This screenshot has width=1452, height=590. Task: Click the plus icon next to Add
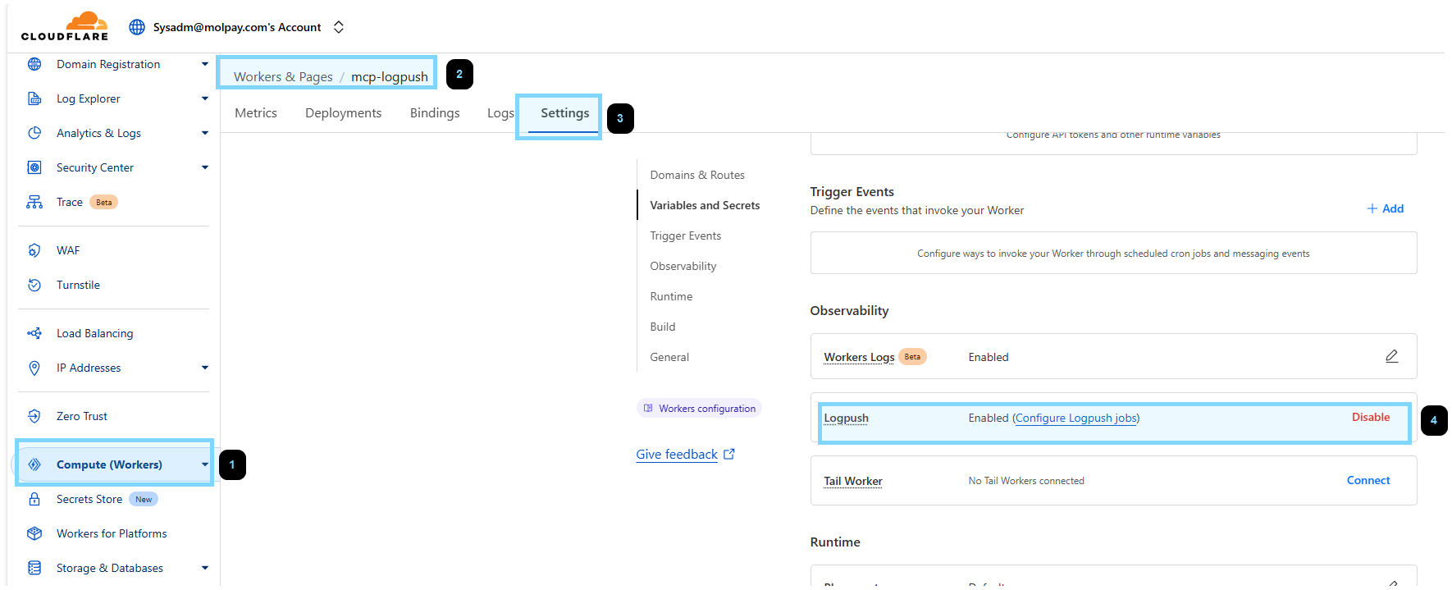(x=1372, y=208)
